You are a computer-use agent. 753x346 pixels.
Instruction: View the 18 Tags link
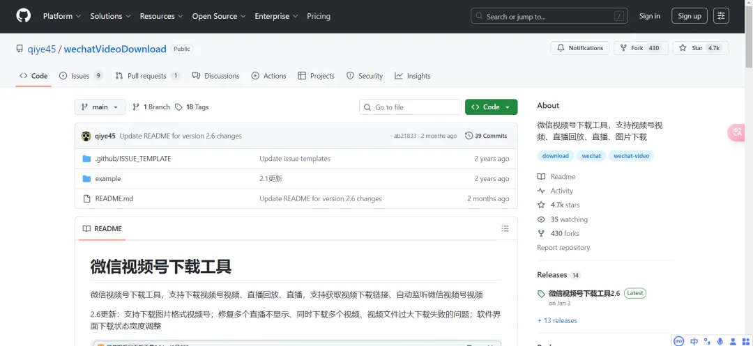pyautogui.click(x=192, y=107)
